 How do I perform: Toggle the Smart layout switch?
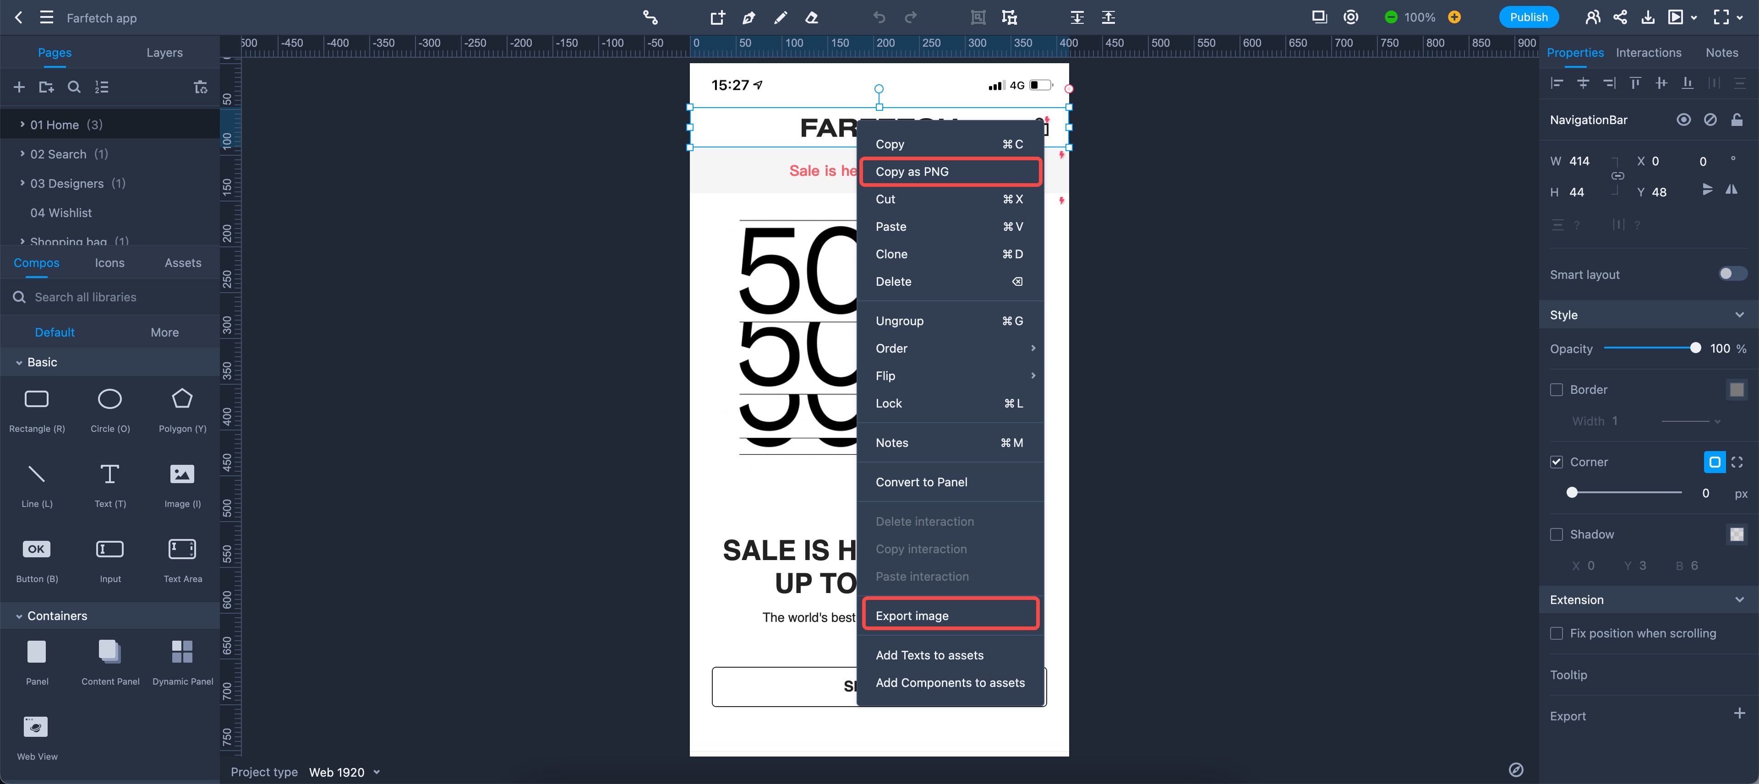pyautogui.click(x=1732, y=274)
